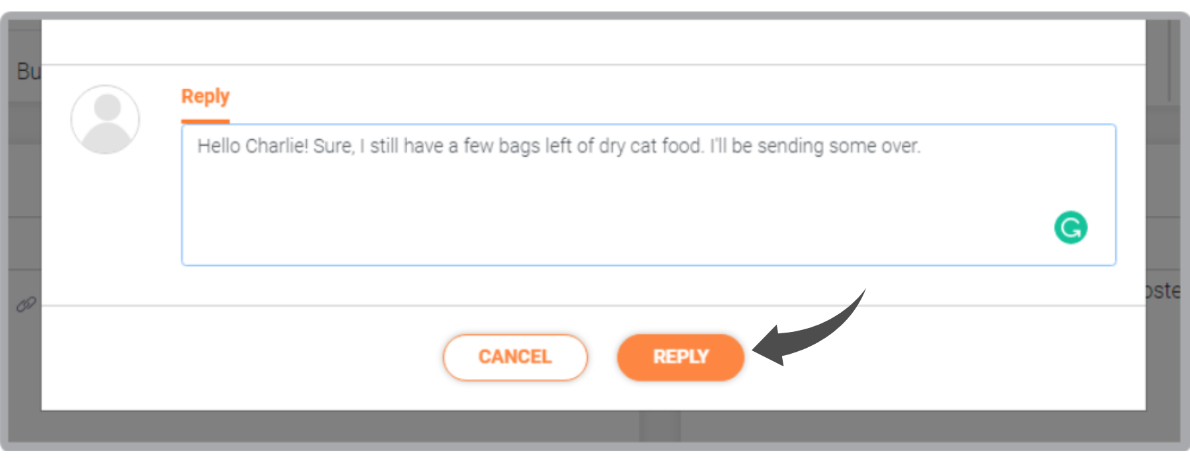1190x462 pixels.
Task: Dismiss the dialog with the CANCEL button
Action: pos(515,357)
